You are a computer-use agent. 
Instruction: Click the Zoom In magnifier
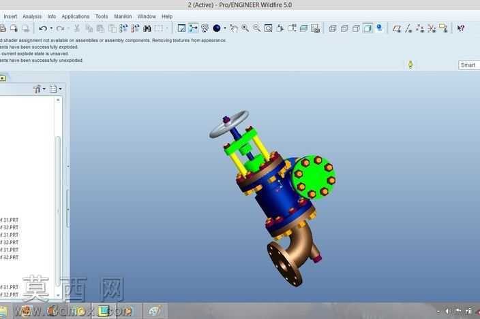(x=245, y=29)
